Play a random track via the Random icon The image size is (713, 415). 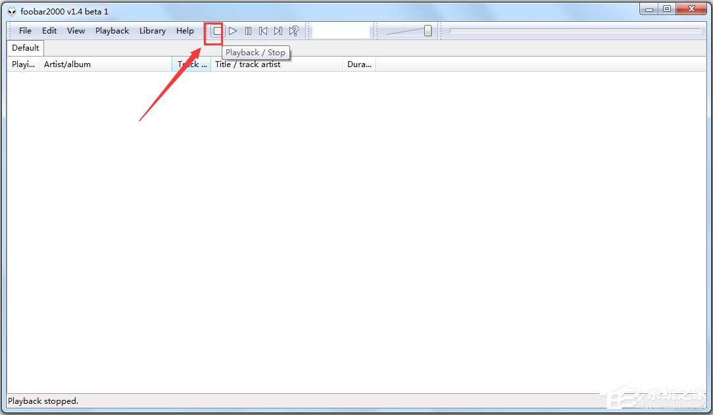click(293, 30)
